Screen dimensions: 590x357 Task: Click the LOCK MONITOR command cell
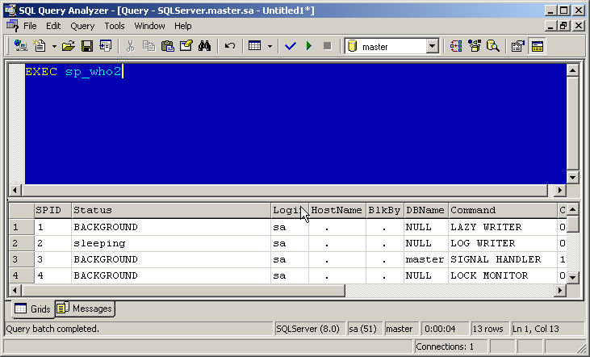pos(503,275)
